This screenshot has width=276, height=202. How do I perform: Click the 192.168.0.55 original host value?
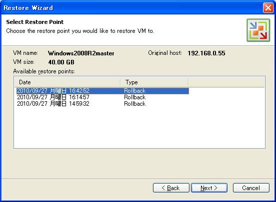coord(206,53)
